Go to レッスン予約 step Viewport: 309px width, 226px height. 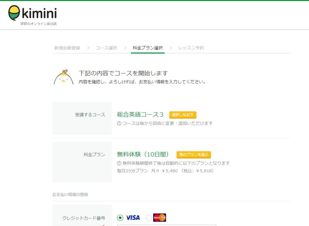[x=191, y=48]
